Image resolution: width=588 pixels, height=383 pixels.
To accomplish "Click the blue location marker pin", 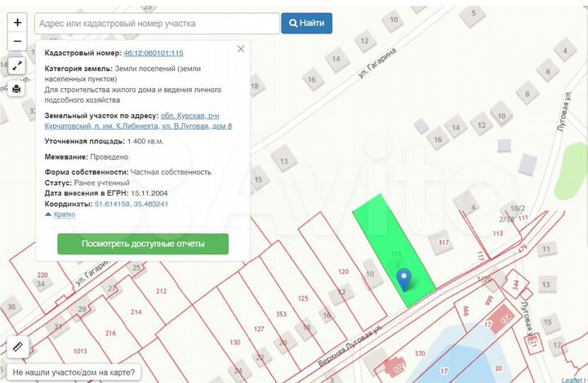I will 403,280.
